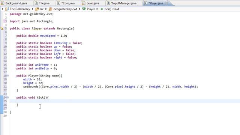This screenshot has width=240, height=135.
Task: Open The Golden Key breadcrumb
Action: pyautogui.click(x=20, y=9)
